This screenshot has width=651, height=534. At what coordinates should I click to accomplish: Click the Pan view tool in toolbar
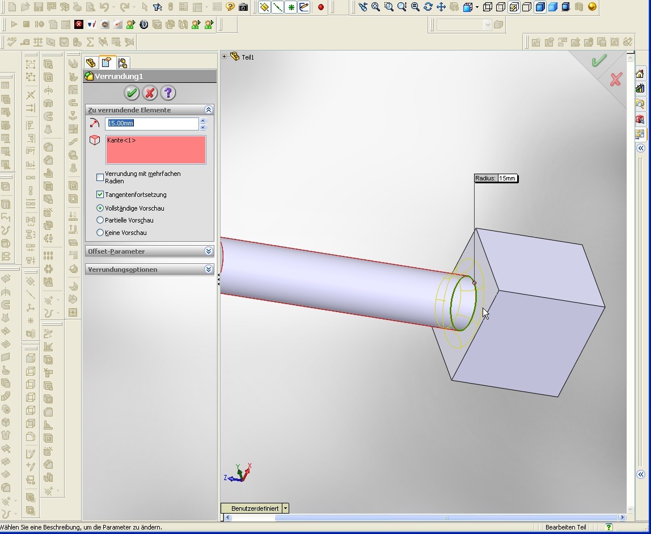tap(441, 7)
